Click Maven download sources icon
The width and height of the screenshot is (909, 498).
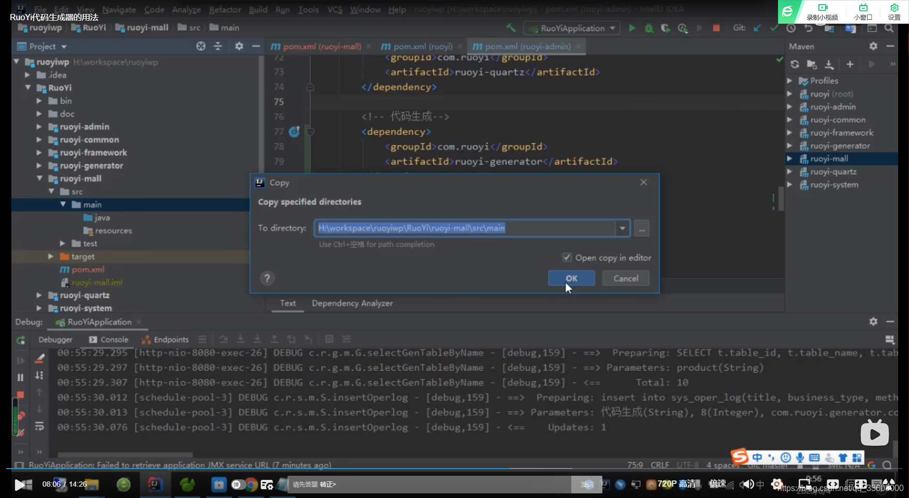829,64
